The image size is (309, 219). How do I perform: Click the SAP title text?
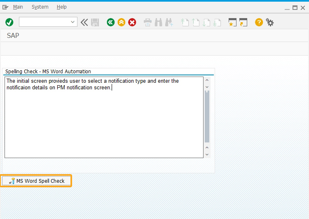point(13,35)
